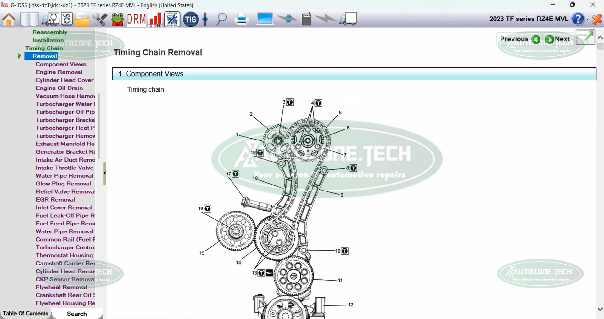Click the blue help question mark
This screenshot has width=604, height=319.
coord(578,19)
